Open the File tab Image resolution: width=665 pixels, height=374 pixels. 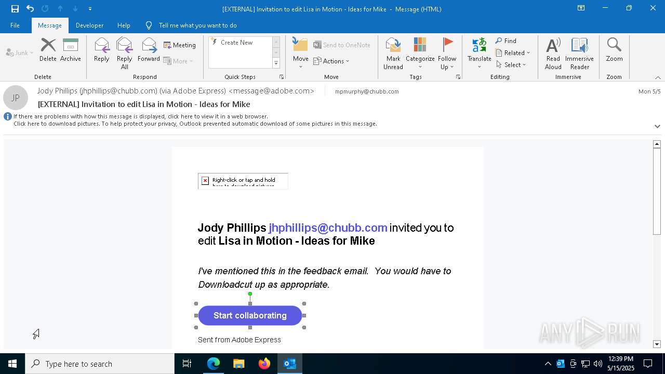15,25
